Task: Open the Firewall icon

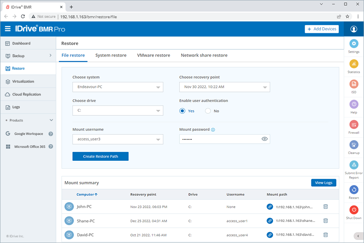Action: [354, 125]
